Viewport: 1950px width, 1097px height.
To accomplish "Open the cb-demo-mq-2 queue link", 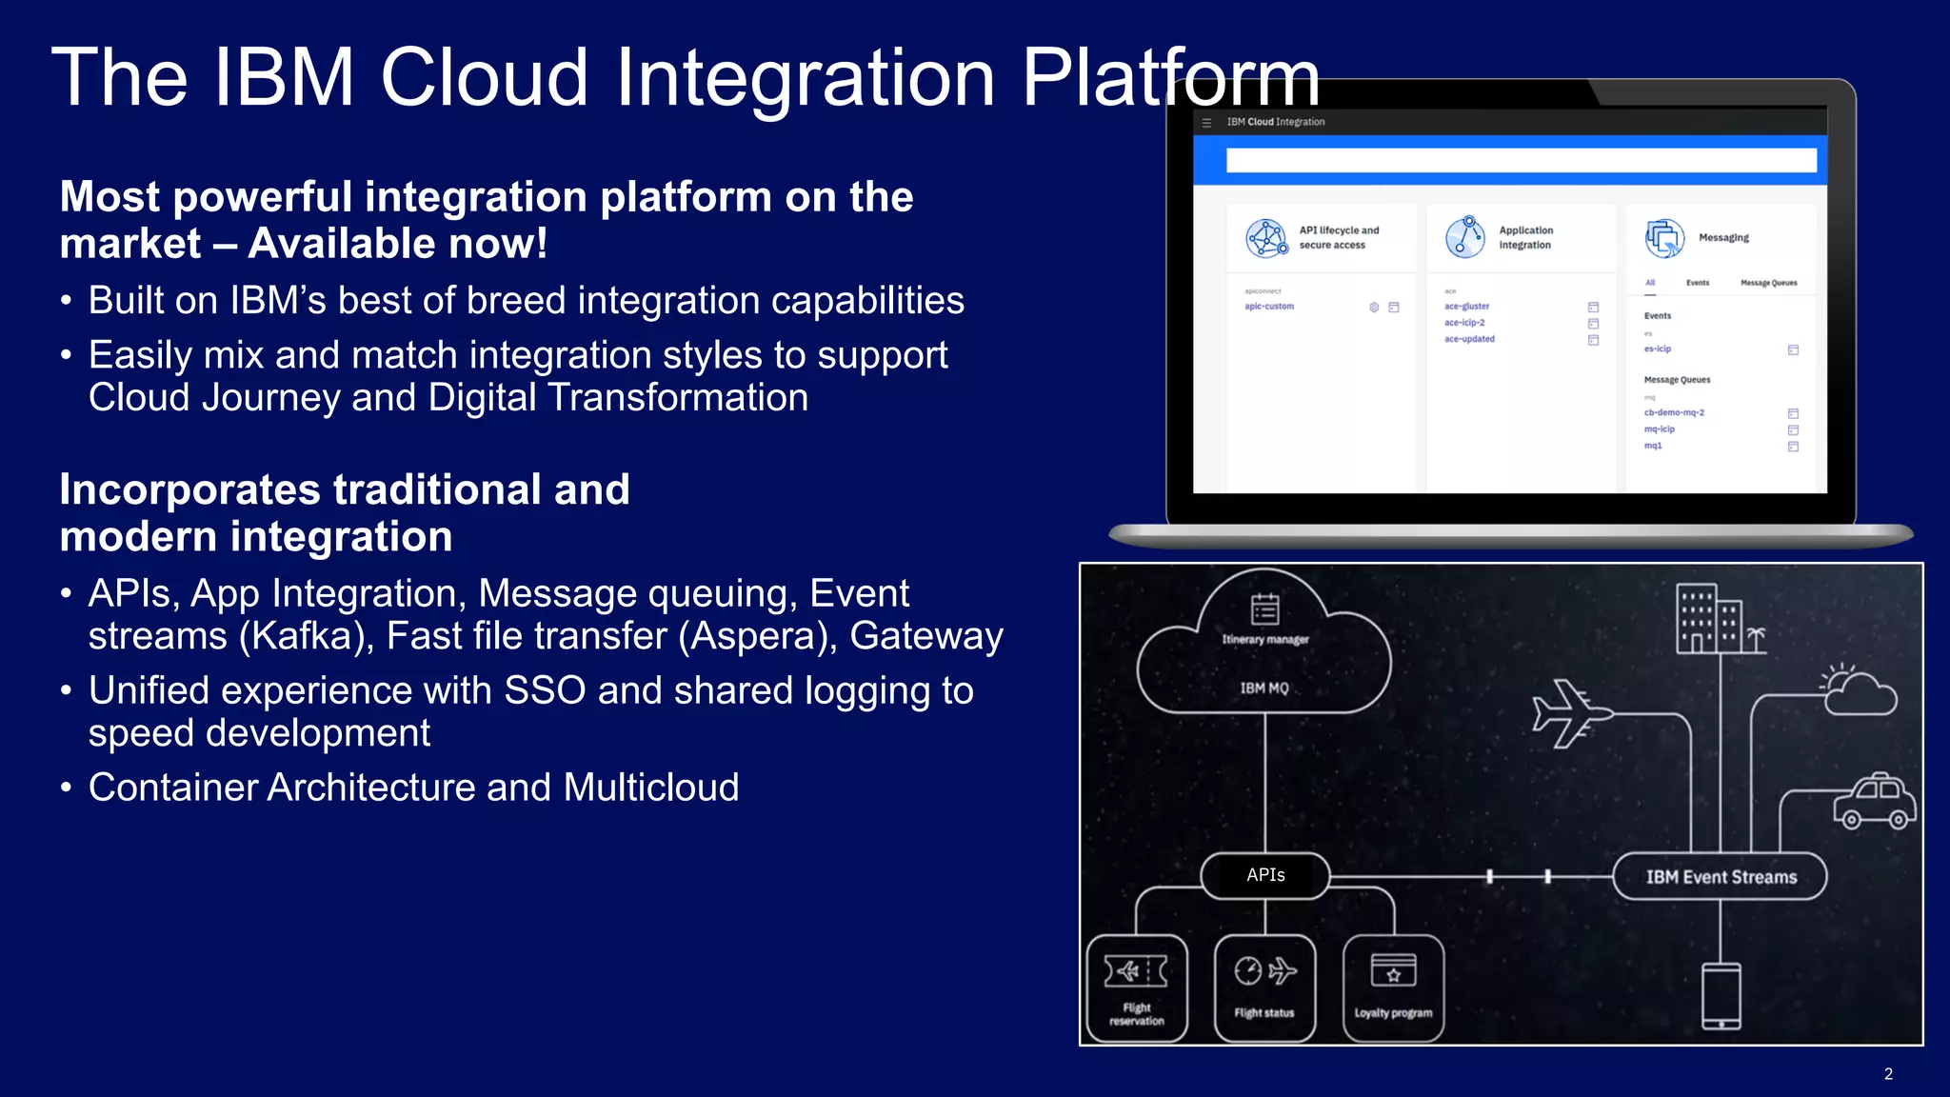I will [1674, 413].
